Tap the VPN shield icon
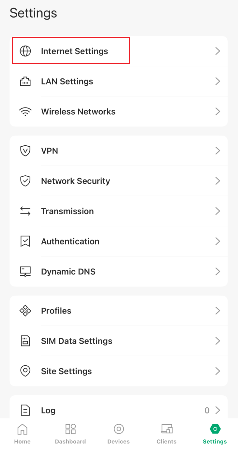 (25, 151)
